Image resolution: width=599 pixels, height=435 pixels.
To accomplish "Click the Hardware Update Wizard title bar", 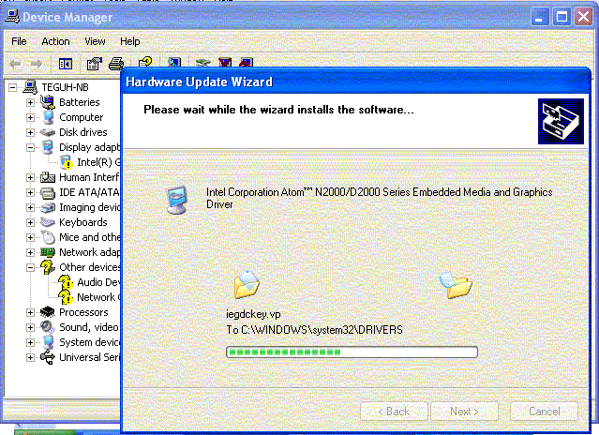I will (x=355, y=82).
